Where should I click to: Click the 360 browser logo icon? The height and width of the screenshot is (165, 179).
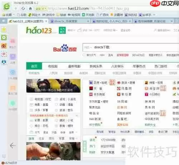point(7,7)
